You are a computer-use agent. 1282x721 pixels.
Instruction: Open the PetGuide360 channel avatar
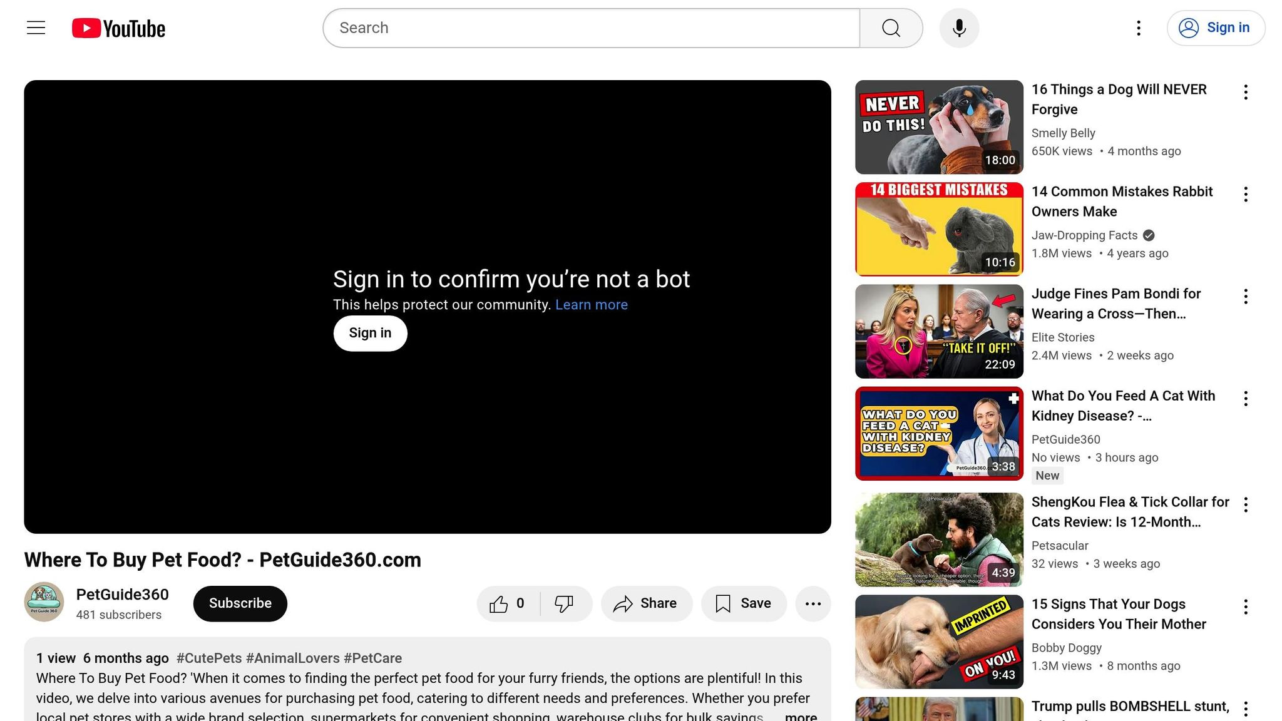[44, 602]
